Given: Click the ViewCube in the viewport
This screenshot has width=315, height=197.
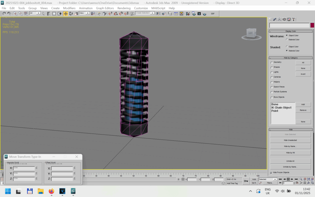Looking at the screenshot, I should tap(251, 33).
